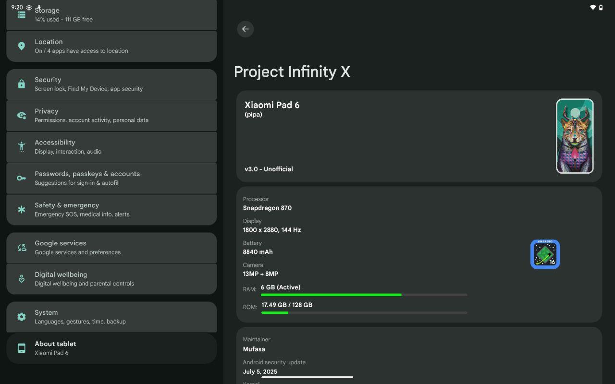Tap the 1800 x 2880, 144 Hz display value

[x=272, y=230]
